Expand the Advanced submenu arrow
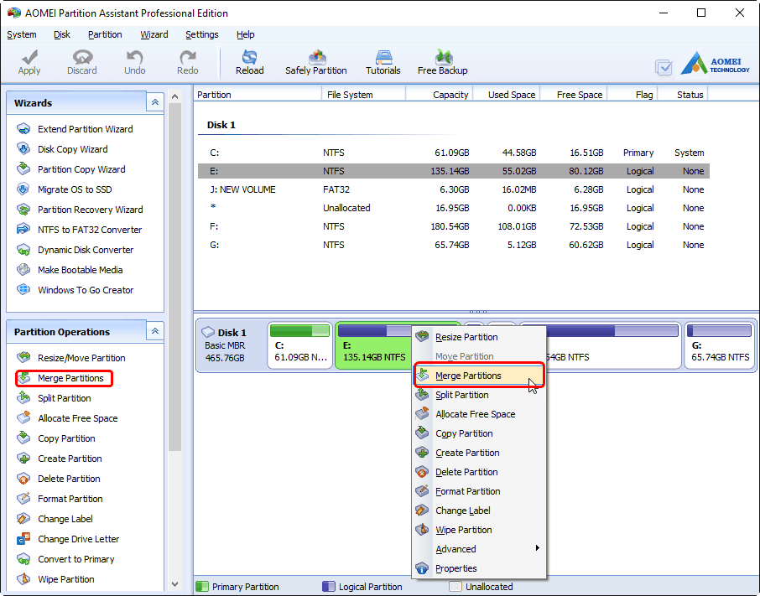 pyautogui.click(x=537, y=548)
